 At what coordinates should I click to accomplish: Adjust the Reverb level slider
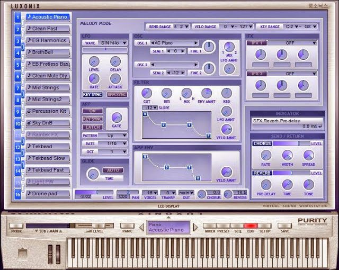[291, 173]
